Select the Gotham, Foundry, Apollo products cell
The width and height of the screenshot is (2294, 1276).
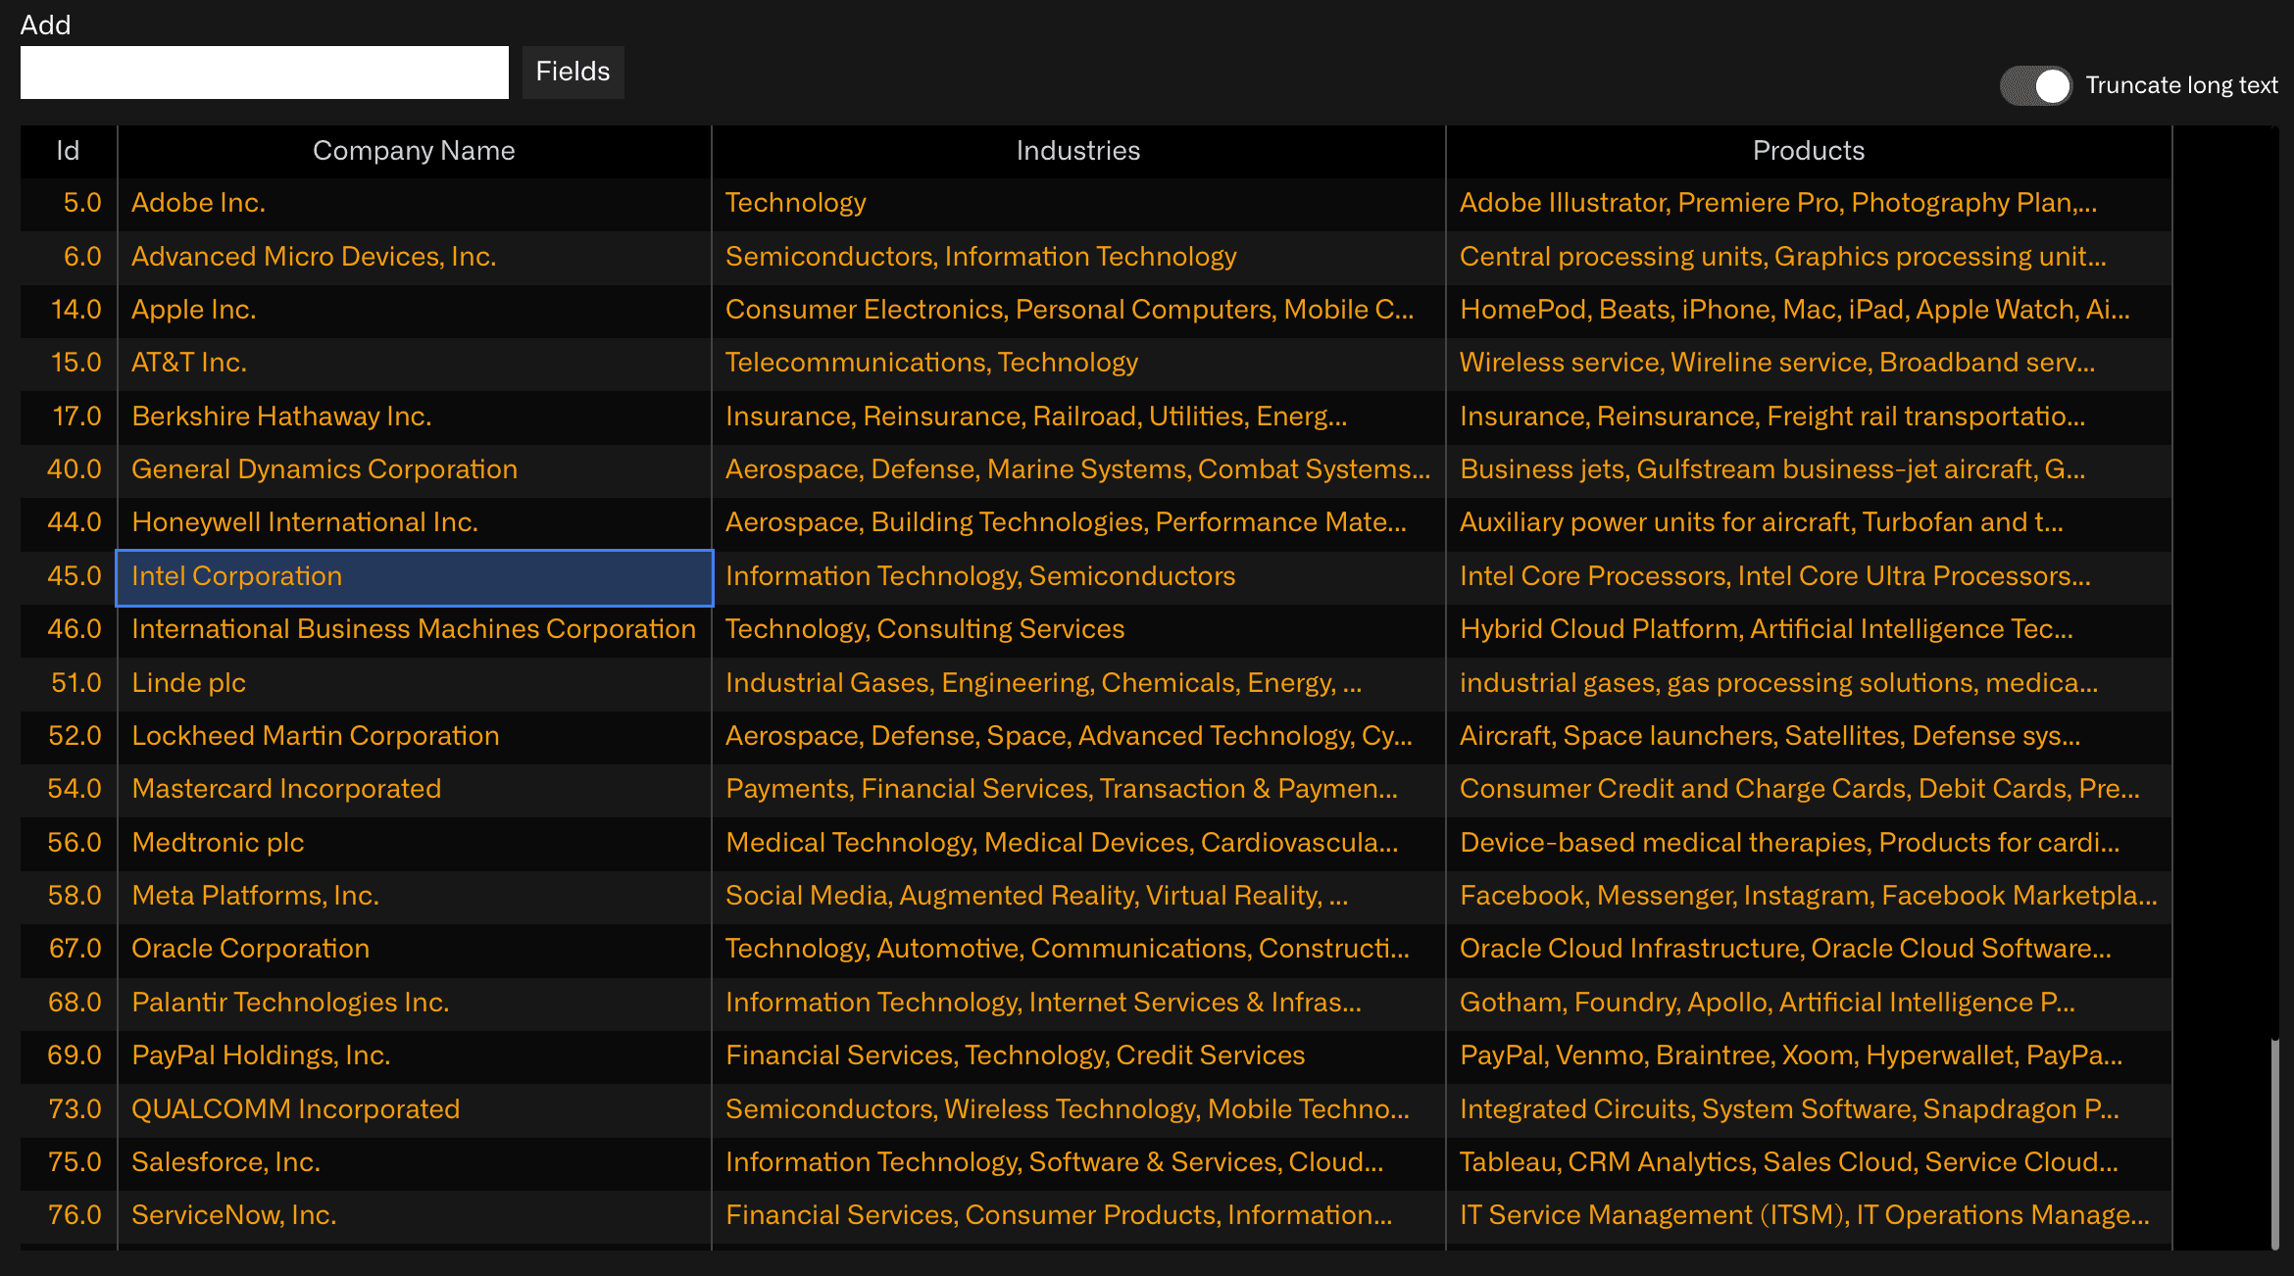click(1808, 1003)
